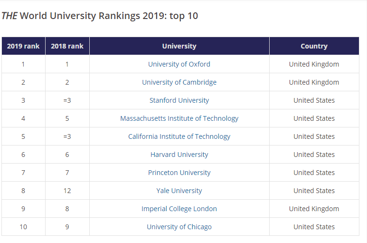The width and height of the screenshot is (367, 243).
Task: Open Princeton University link
Action: tap(179, 173)
